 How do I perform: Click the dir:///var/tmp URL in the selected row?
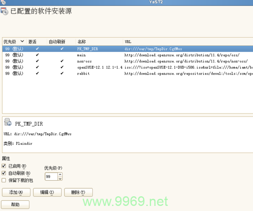[153, 49]
